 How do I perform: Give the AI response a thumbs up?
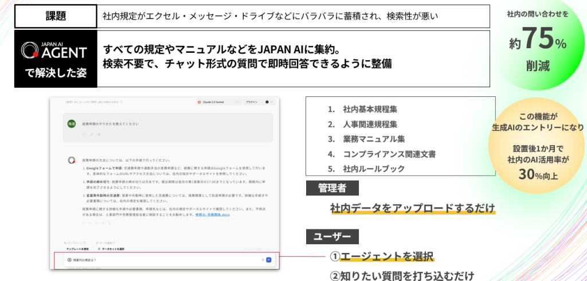(x=103, y=223)
